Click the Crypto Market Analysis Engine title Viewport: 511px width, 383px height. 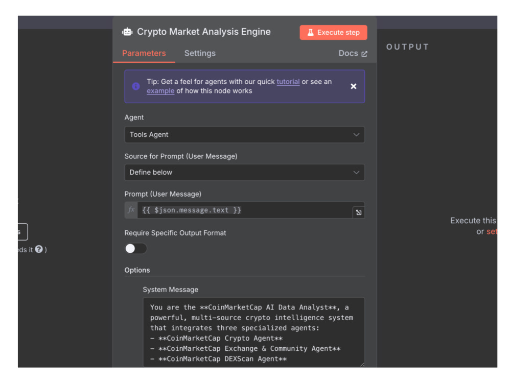coord(204,32)
